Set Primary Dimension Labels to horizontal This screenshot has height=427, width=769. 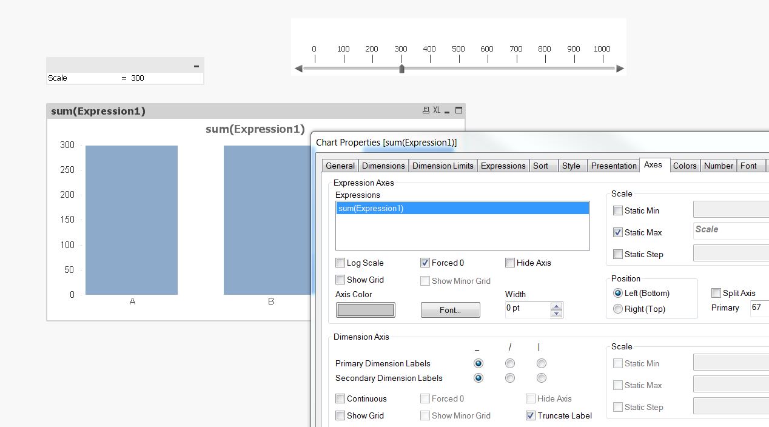tap(479, 363)
